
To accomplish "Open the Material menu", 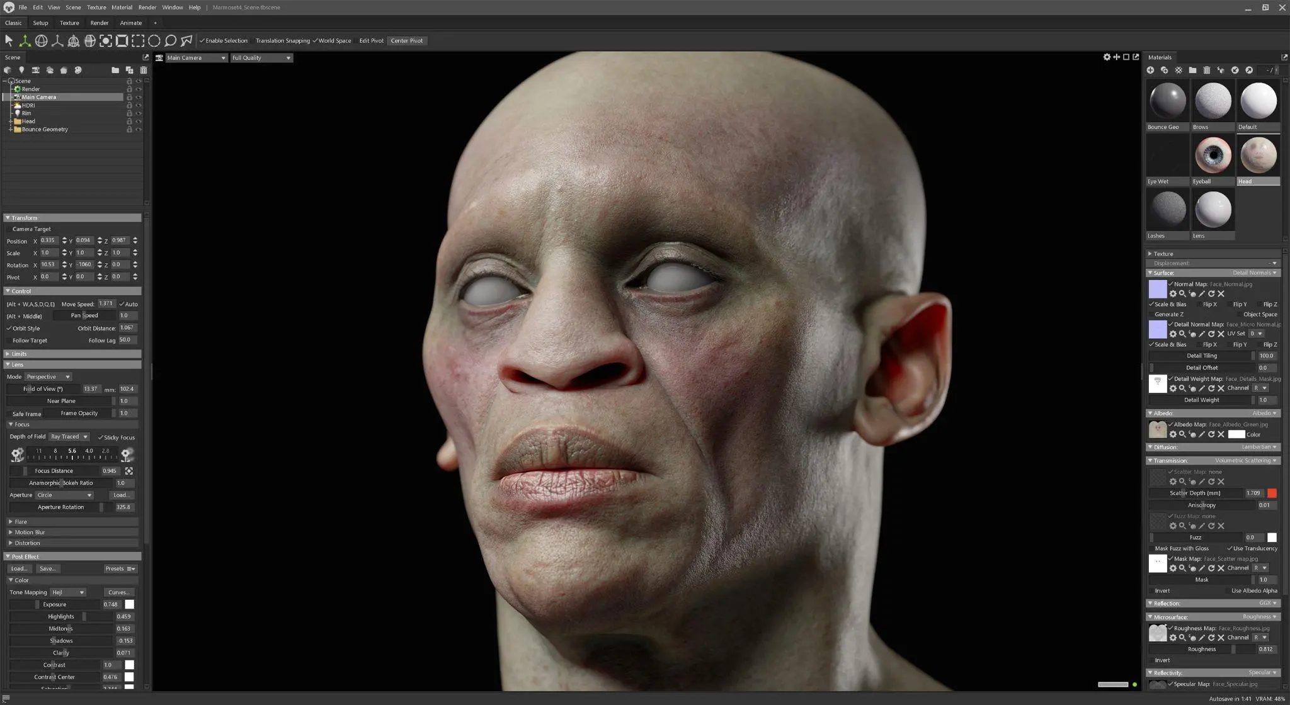I will click(122, 8).
